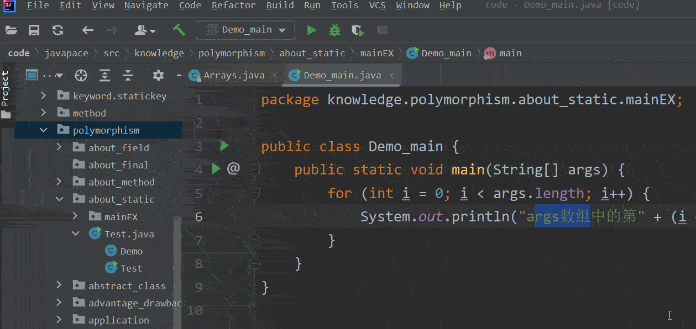Expand the about_method folder
The height and width of the screenshot is (329, 696).
pyautogui.click(x=59, y=182)
